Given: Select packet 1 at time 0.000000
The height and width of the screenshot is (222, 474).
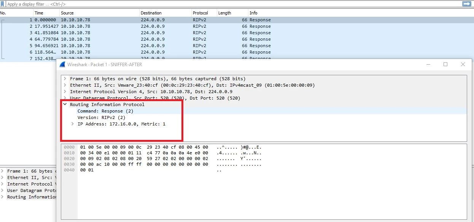Looking at the screenshot, I should point(237,20).
